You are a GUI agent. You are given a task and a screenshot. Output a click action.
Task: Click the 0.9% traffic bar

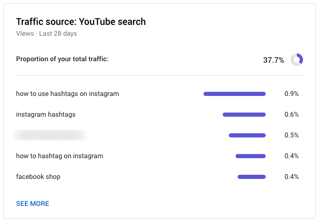235,94
